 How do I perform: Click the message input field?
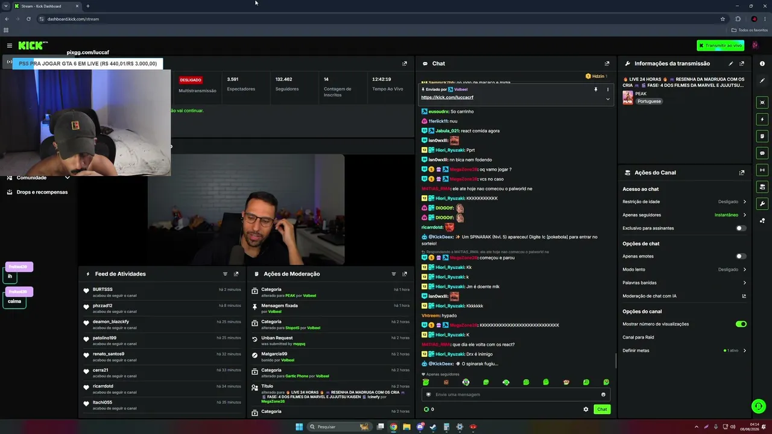click(x=516, y=395)
